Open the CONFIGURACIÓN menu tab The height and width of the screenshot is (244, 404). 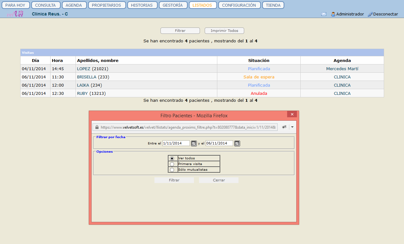click(x=239, y=5)
